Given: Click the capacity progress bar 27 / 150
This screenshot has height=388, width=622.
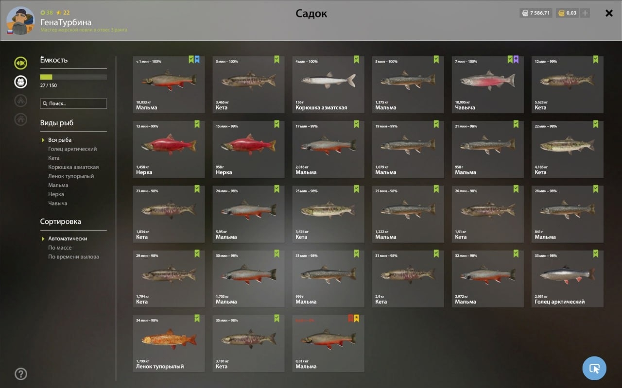Looking at the screenshot, I should click(x=73, y=77).
